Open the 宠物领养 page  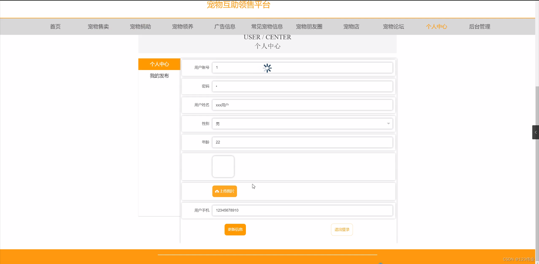point(182,27)
